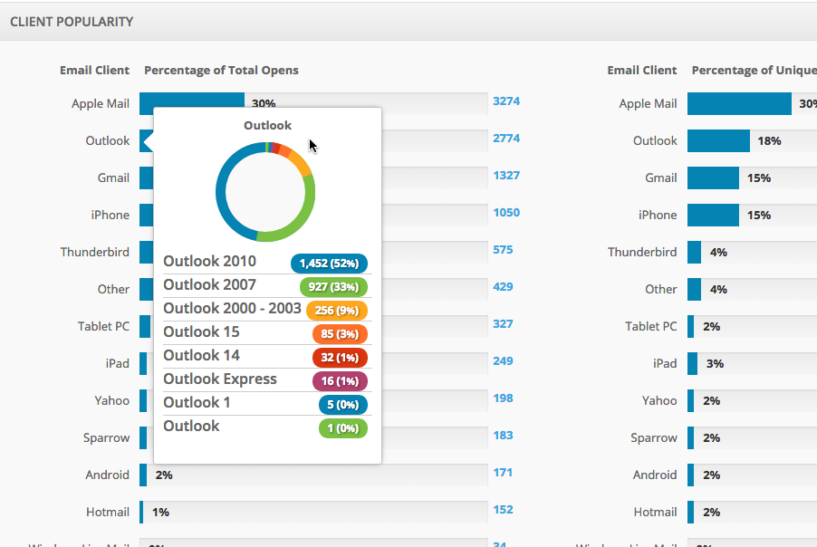Open the 2774 opens count for Outlook
The width and height of the screenshot is (817, 547).
(506, 138)
